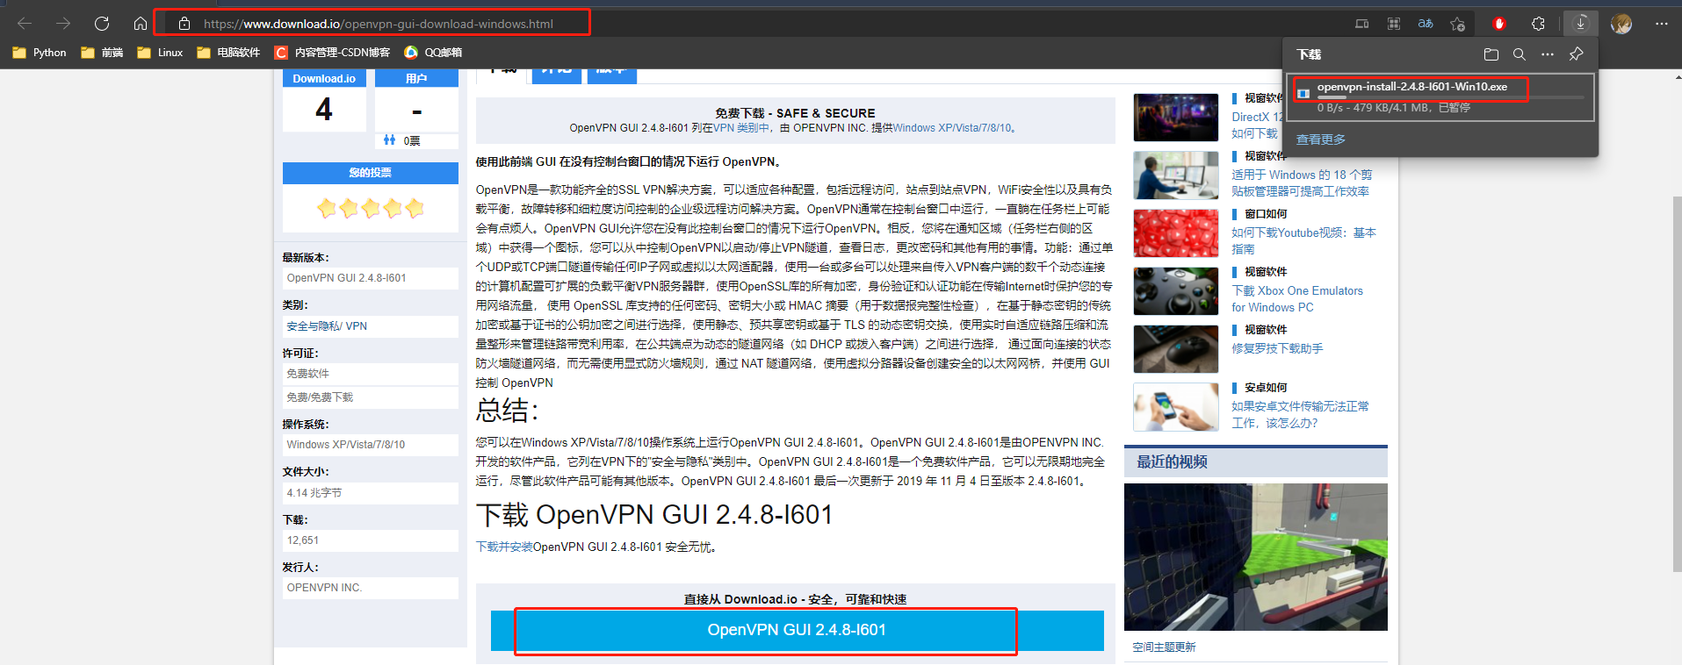Open the 空间主题更新 link

1164,647
